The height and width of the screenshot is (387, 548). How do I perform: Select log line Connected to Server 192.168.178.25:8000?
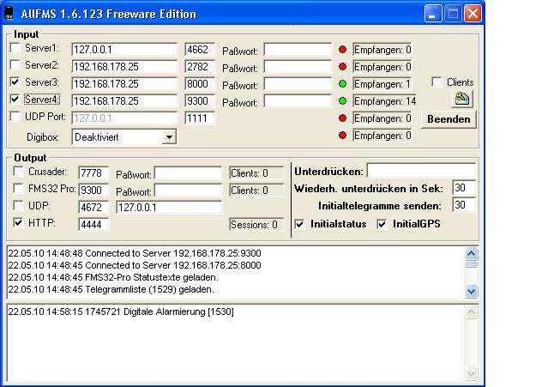point(135,265)
